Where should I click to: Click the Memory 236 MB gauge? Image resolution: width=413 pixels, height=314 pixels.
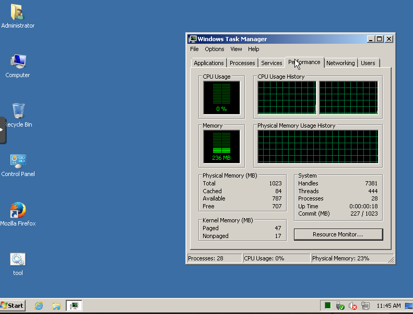[221, 147]
